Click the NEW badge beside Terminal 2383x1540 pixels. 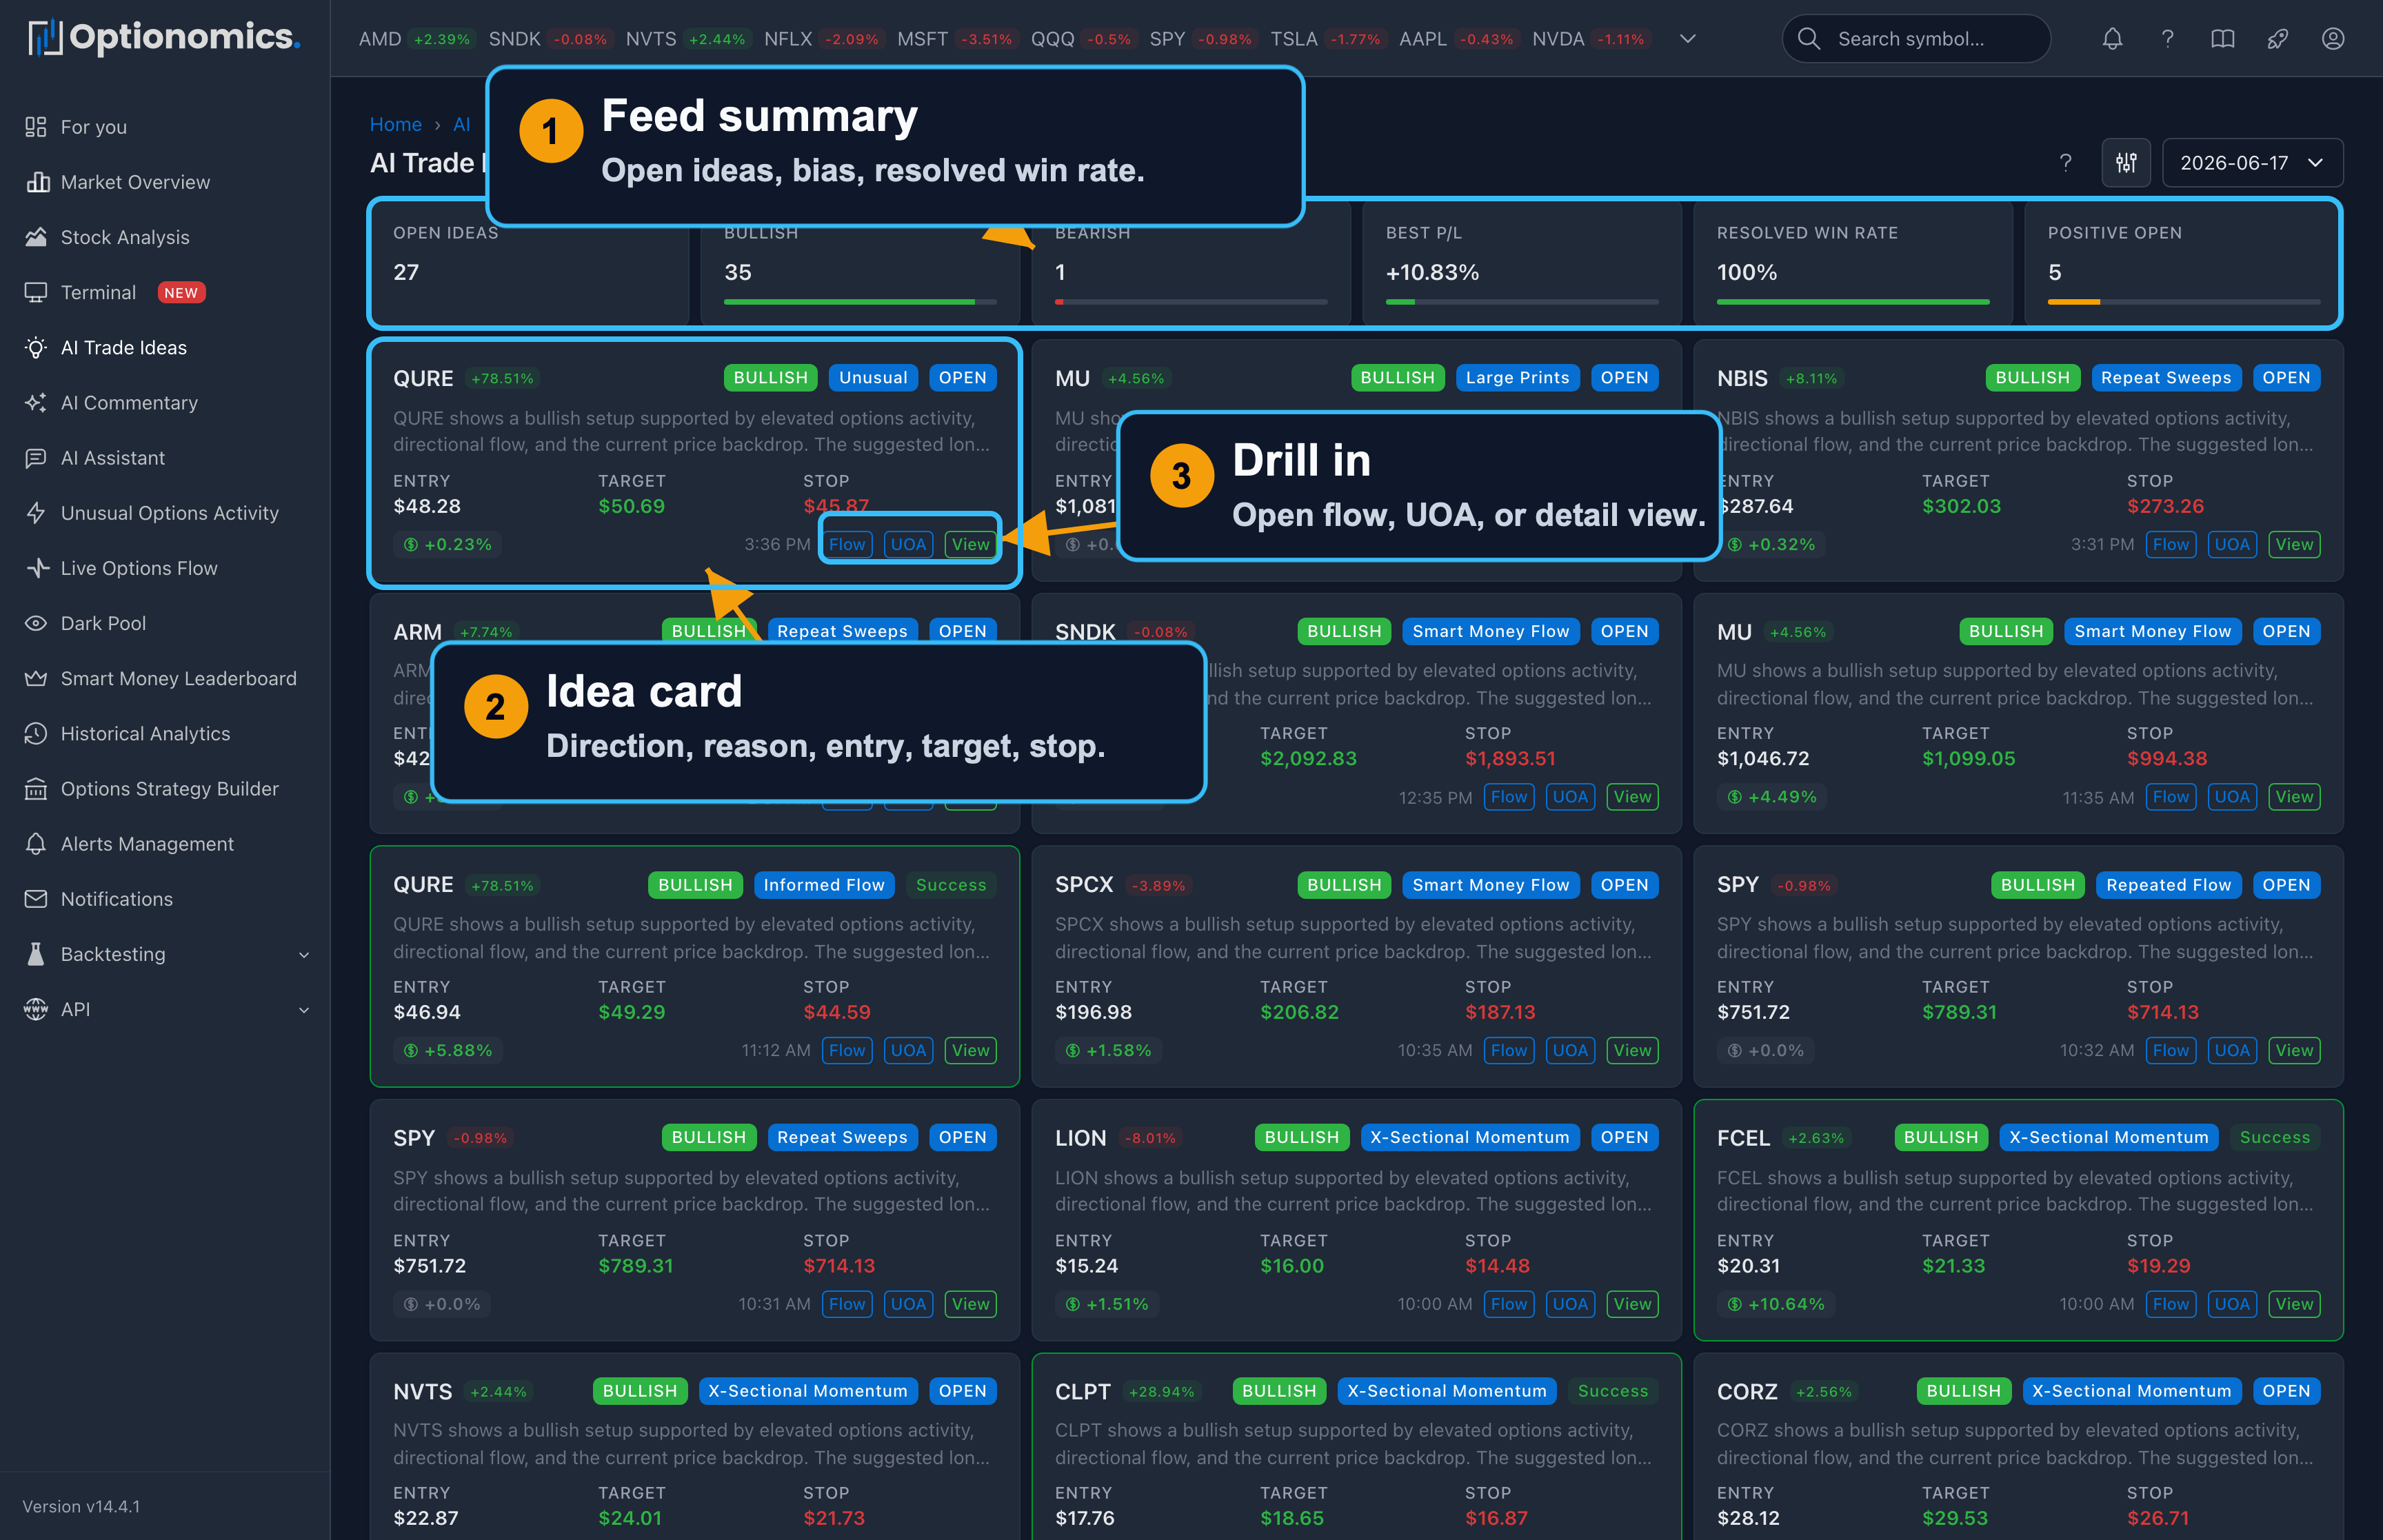click(x=181, y=292)
